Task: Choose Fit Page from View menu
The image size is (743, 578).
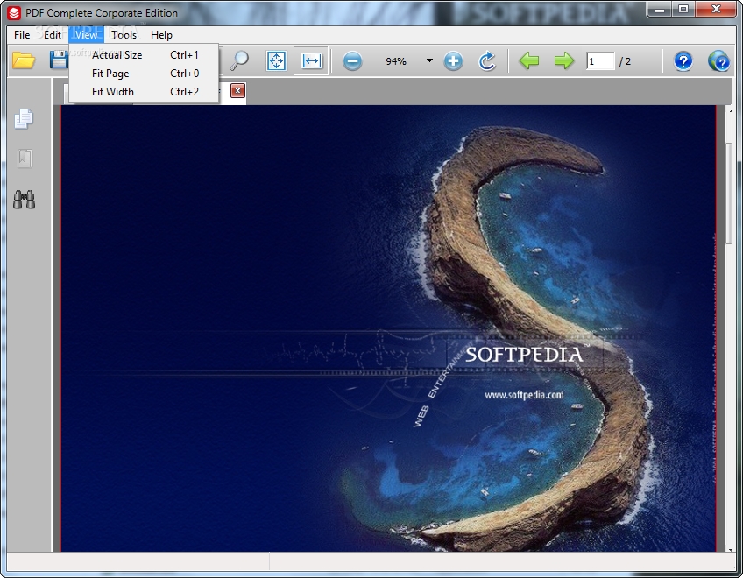Action: (x=144, y=74)
